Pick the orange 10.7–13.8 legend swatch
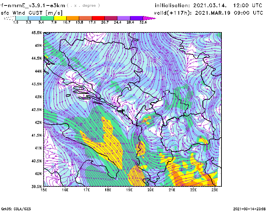 73,18
